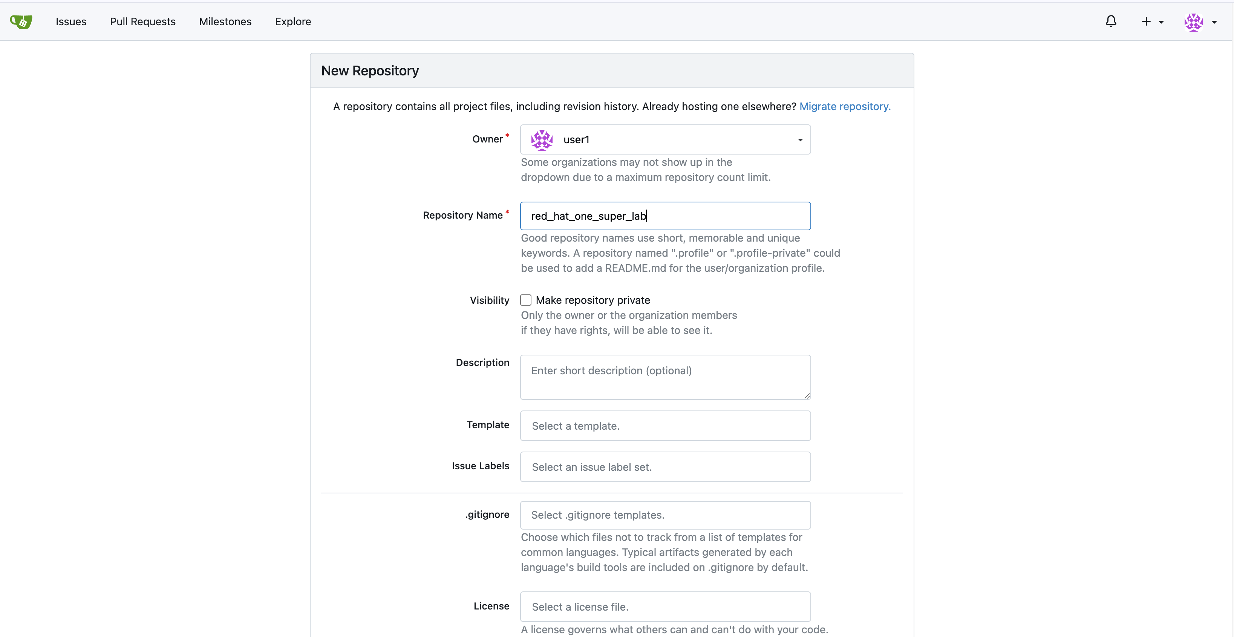
Task: Open the license file selector
Action: click(x=665, y=606)
